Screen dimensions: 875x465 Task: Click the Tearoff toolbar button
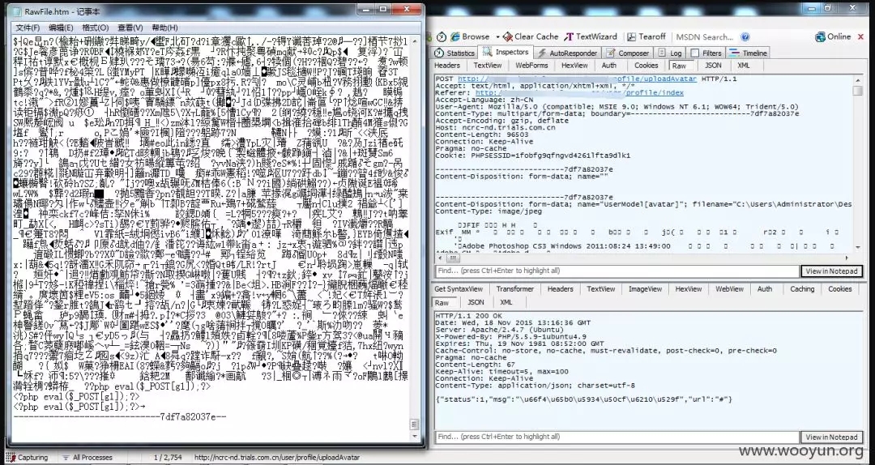(x=647, y=36)
